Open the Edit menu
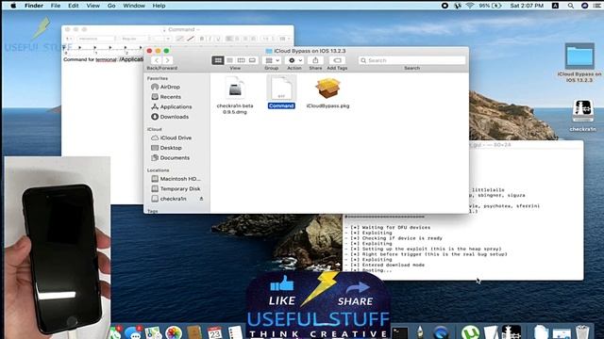The image size is (604, 339). coord(74,6)
